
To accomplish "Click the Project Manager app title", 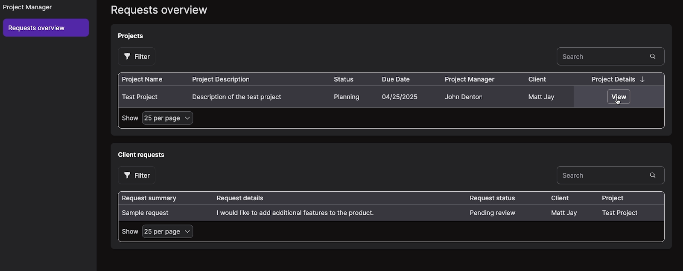I will coord(27,7).
